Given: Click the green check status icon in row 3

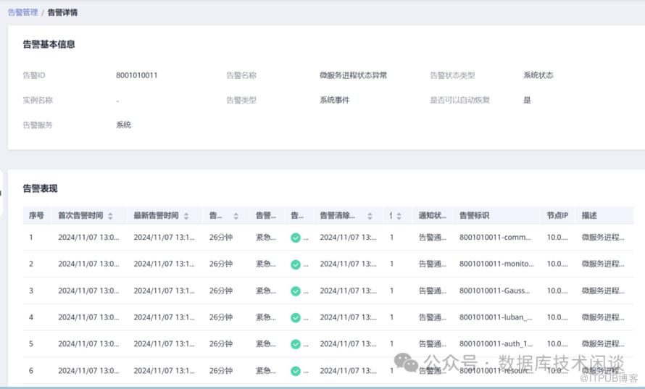Looking at the screenshot, I should tap(296, 291).
